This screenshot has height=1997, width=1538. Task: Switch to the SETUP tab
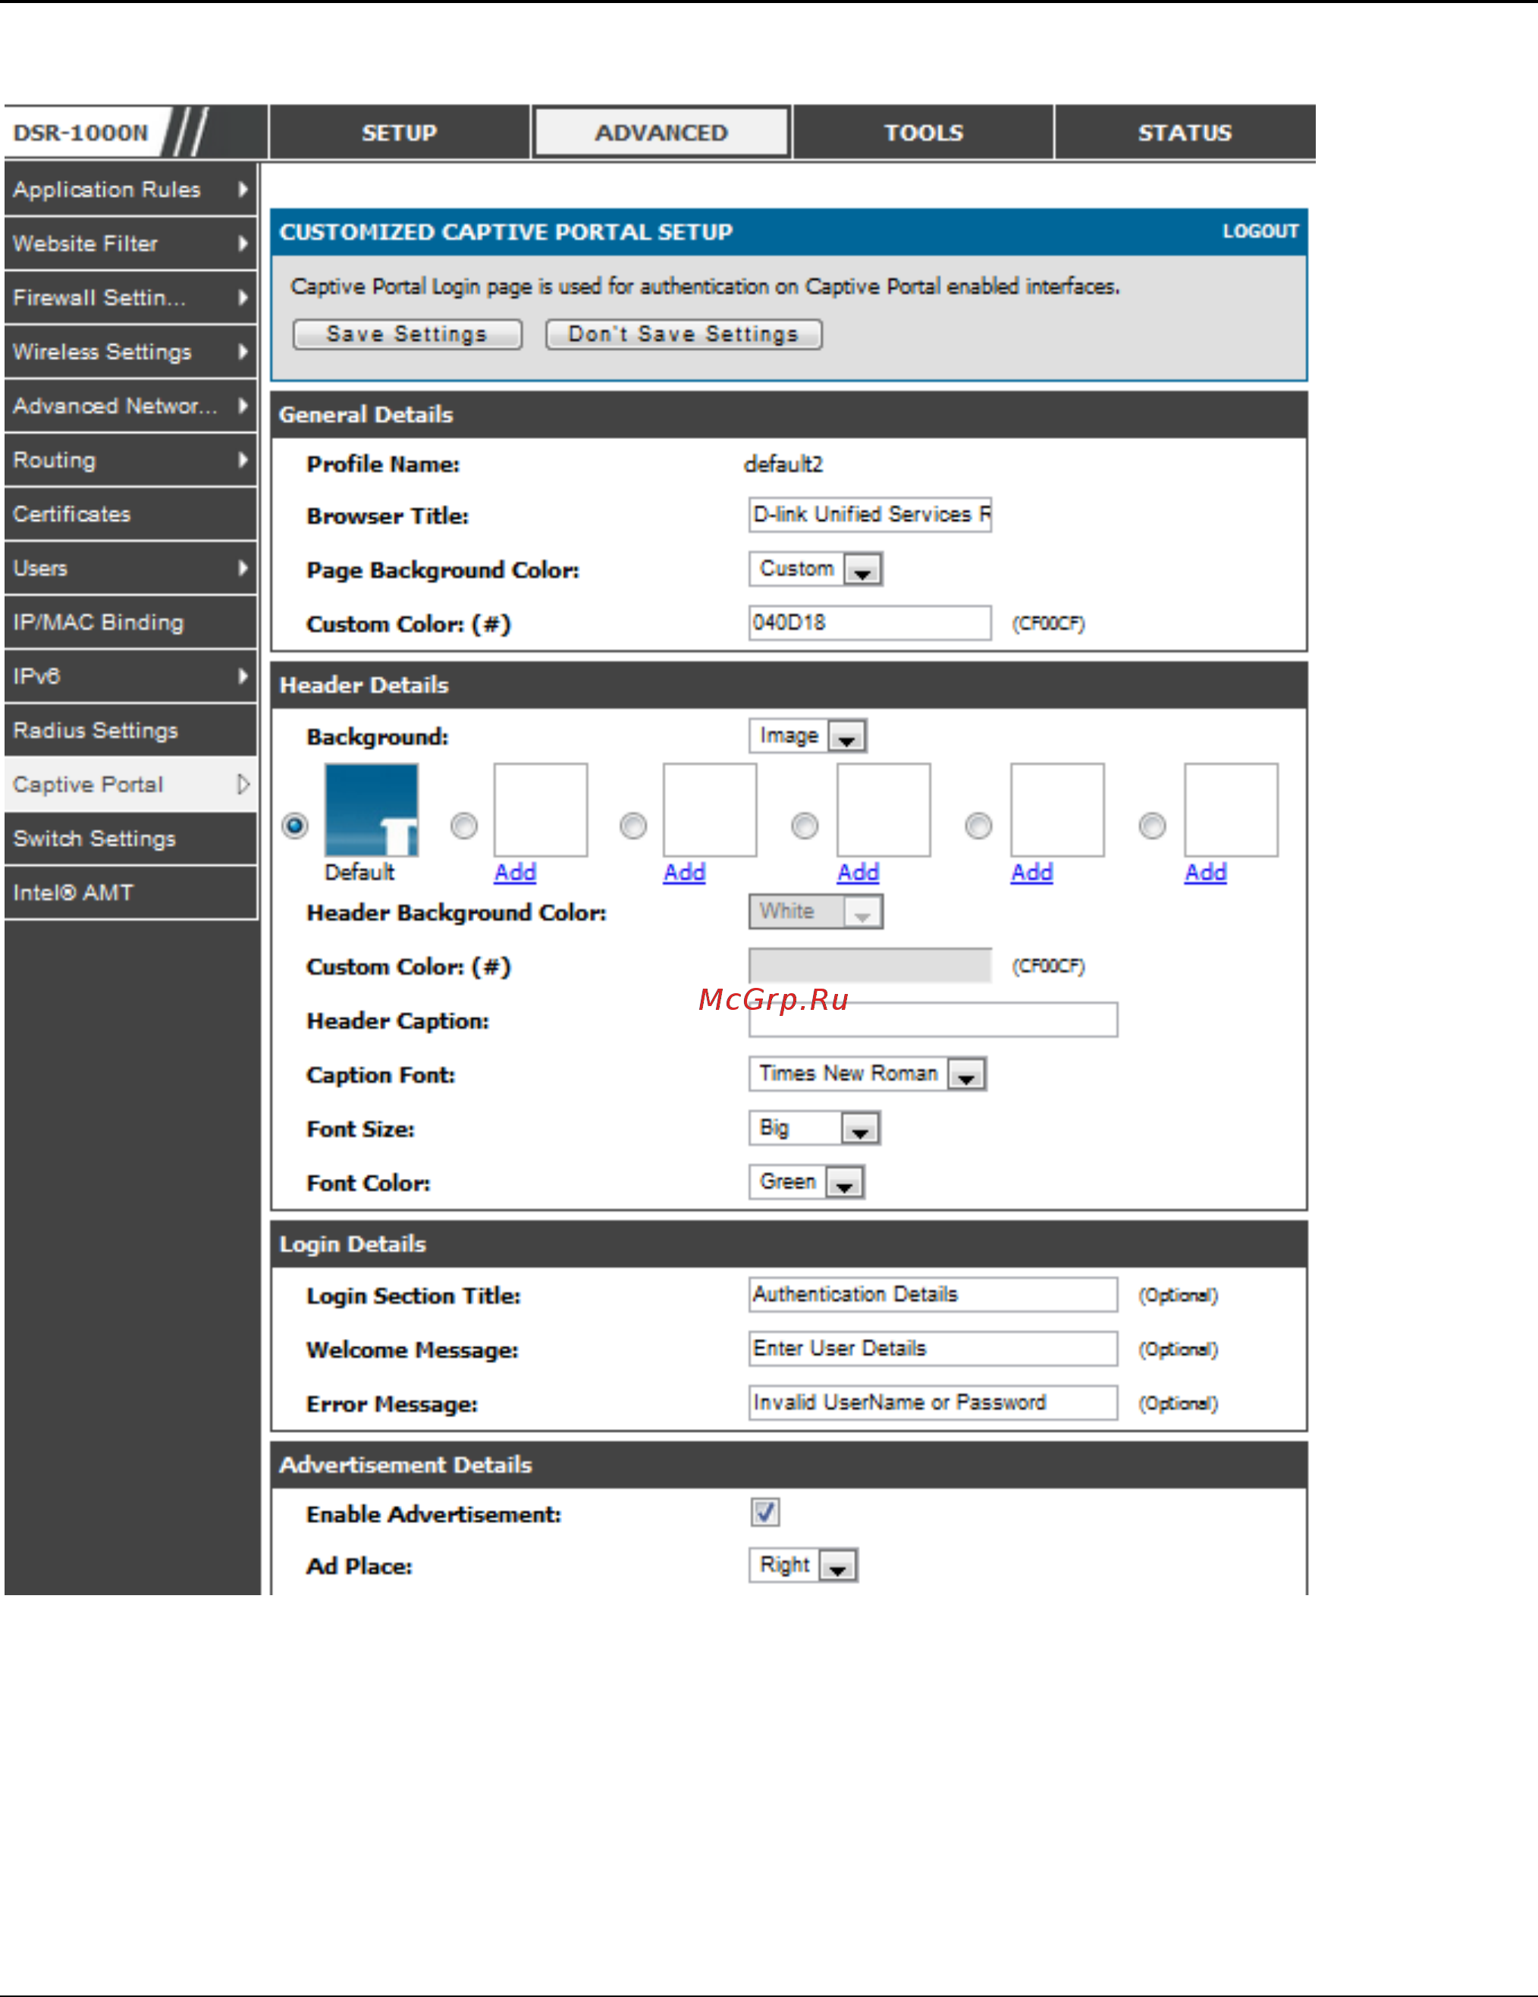coord(400,133)
